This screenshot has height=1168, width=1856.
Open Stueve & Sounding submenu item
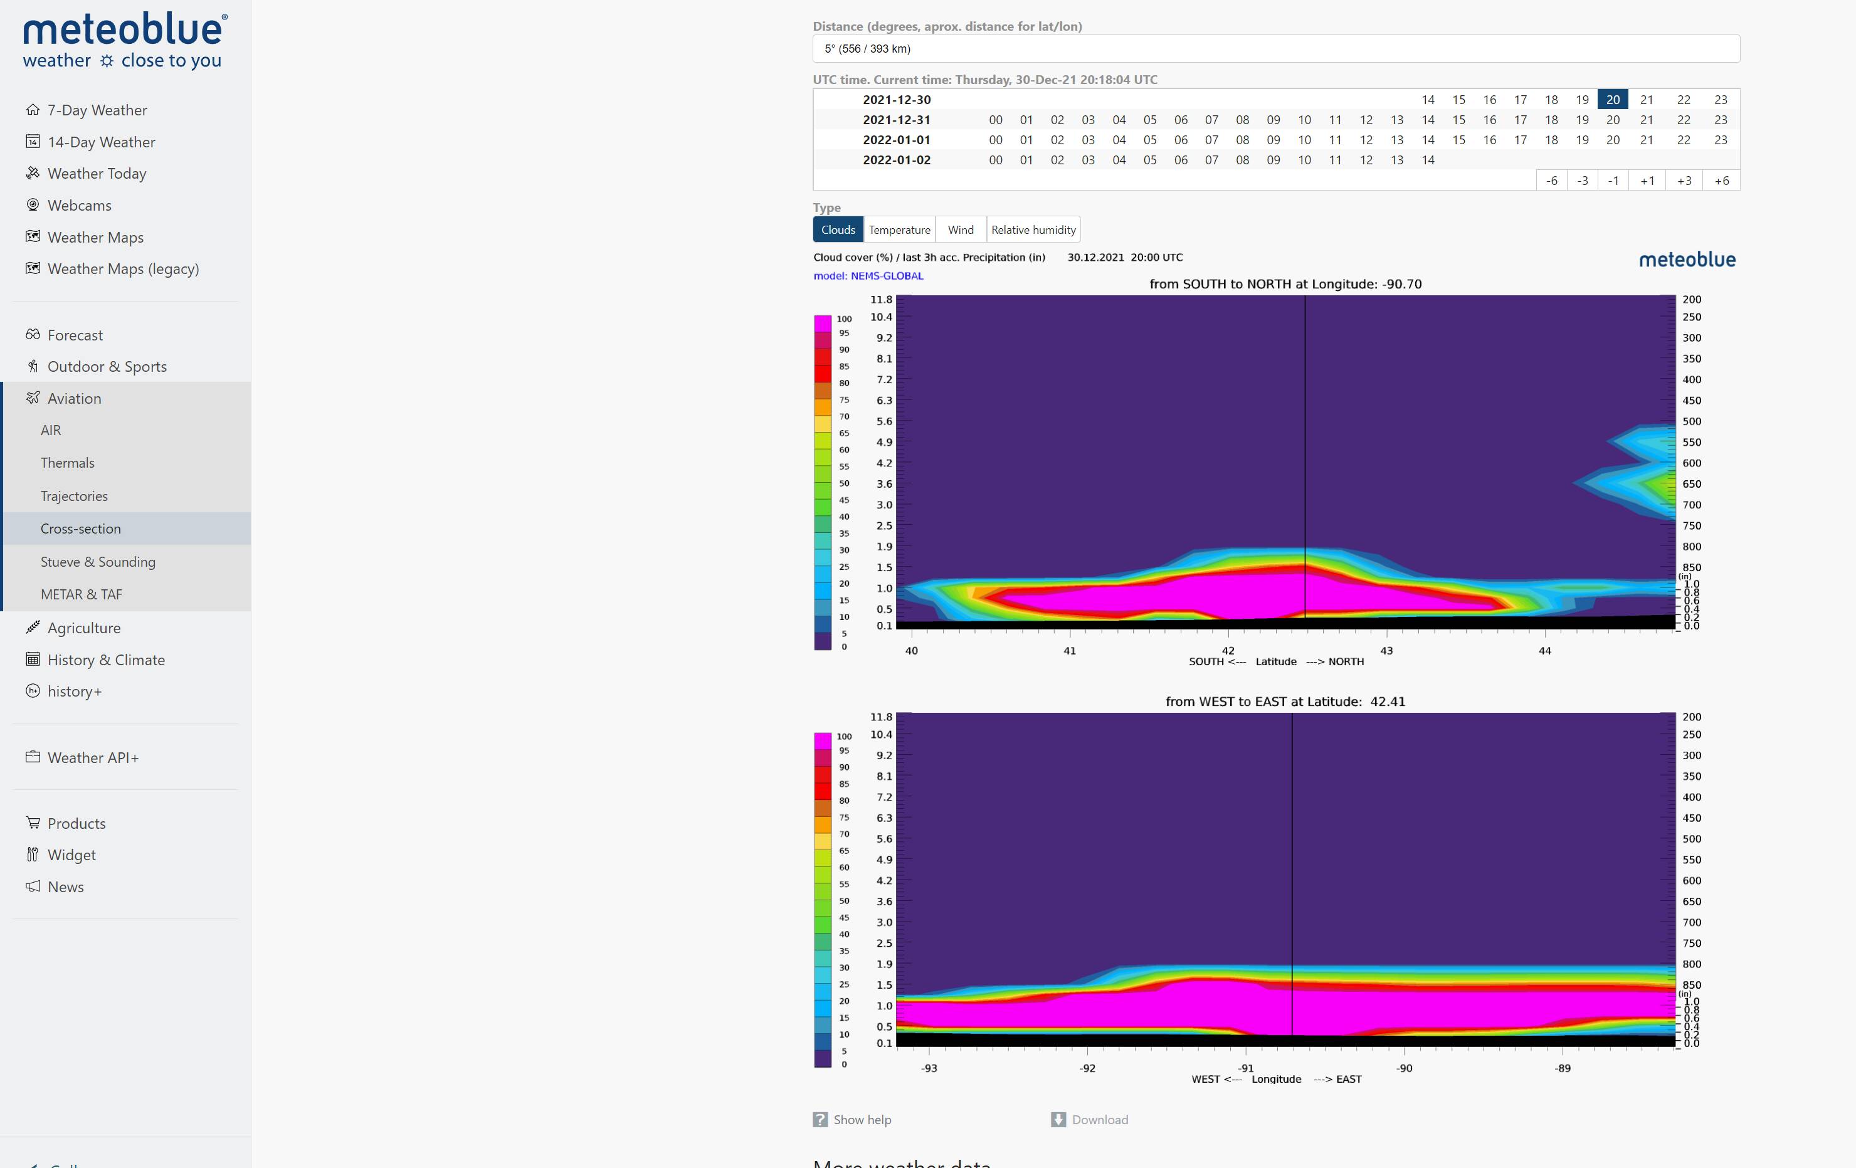[98, 562]
